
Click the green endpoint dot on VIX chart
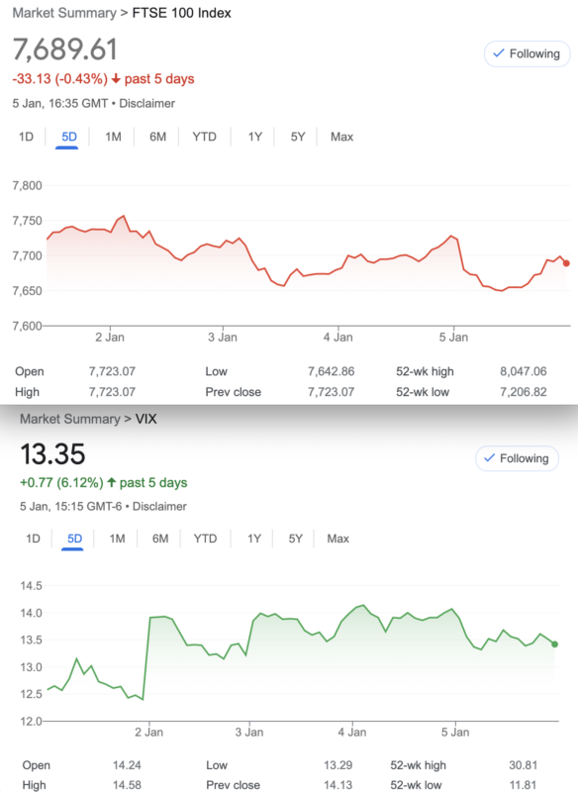click(555, 644)
